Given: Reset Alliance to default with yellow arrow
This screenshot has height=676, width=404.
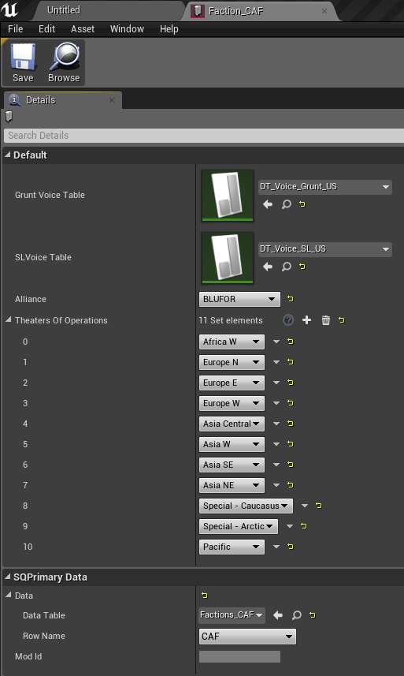Looking at the screenshot, I should tap(291, 299).
